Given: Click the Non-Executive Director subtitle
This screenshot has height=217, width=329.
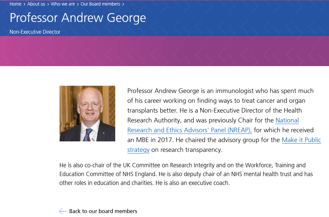Looking at the screenshot, I should coord(35,32).
